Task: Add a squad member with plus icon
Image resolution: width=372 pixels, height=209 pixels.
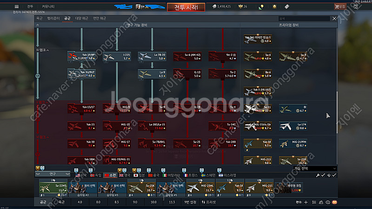Action: [306, 202]
